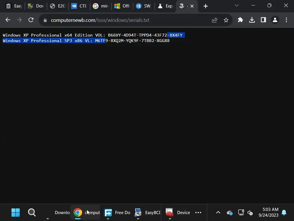Share this page via share icon

click(x=214, y=20)
